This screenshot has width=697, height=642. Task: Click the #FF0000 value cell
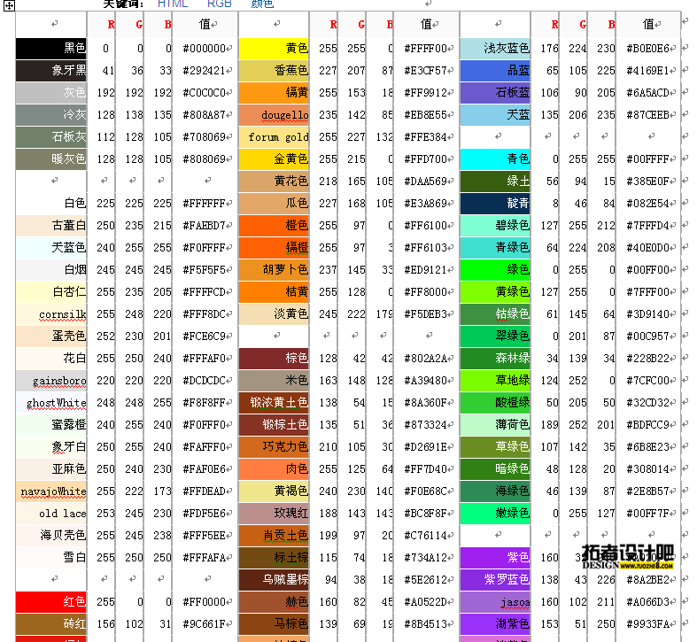coord(205,602)
